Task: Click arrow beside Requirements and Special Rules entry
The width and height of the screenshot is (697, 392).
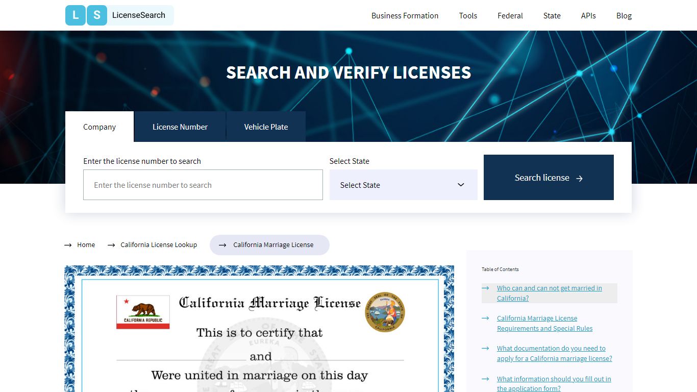Action: [x=485, y=318]
